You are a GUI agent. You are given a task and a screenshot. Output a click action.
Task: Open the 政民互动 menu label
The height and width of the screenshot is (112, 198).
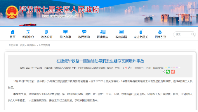pos(84,37)
